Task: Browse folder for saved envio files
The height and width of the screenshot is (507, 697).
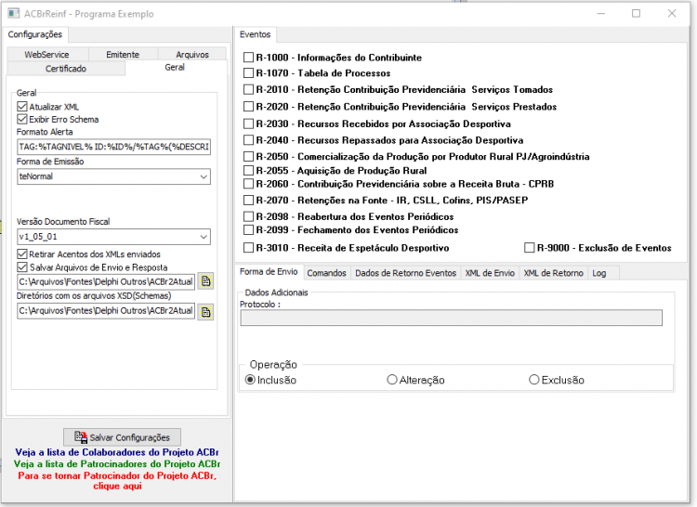Action: 205,281
